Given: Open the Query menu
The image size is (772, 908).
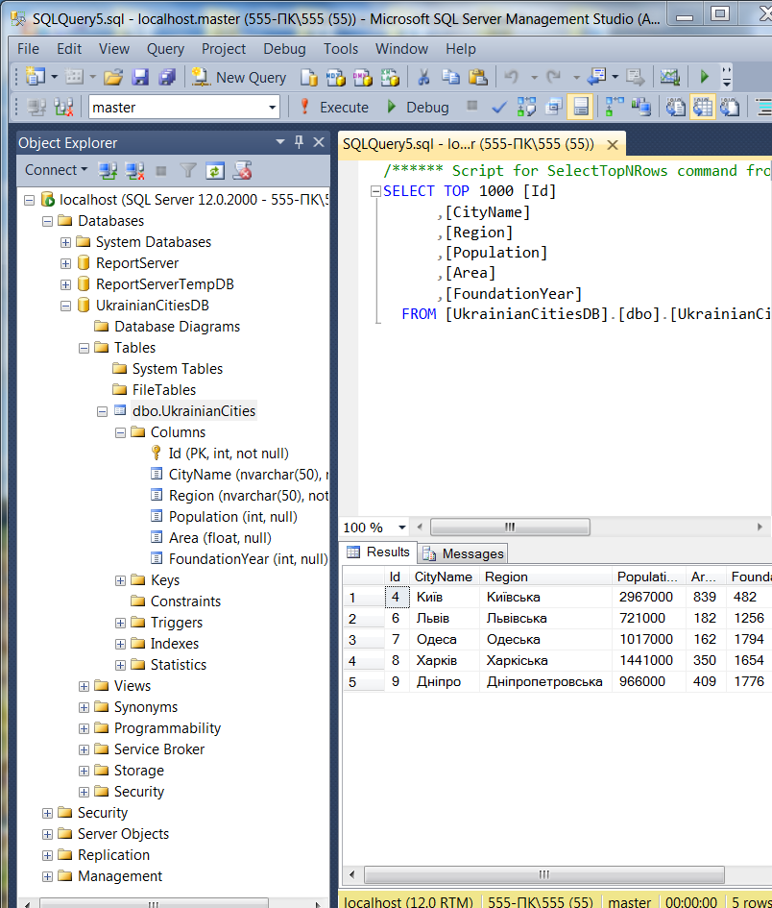Looking at the screenshot, I should point(165,49).
